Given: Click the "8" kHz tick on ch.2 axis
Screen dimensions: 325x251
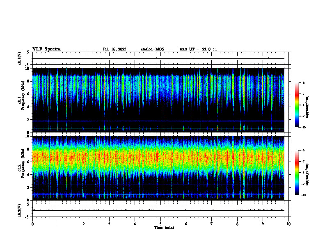Looking at the screenshot, I should pyautogui.click(x=29, y=149).
